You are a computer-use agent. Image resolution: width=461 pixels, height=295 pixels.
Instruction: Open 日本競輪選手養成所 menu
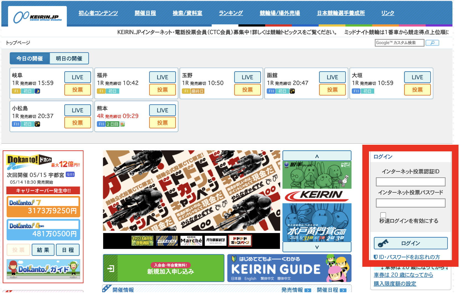[341, 13]
